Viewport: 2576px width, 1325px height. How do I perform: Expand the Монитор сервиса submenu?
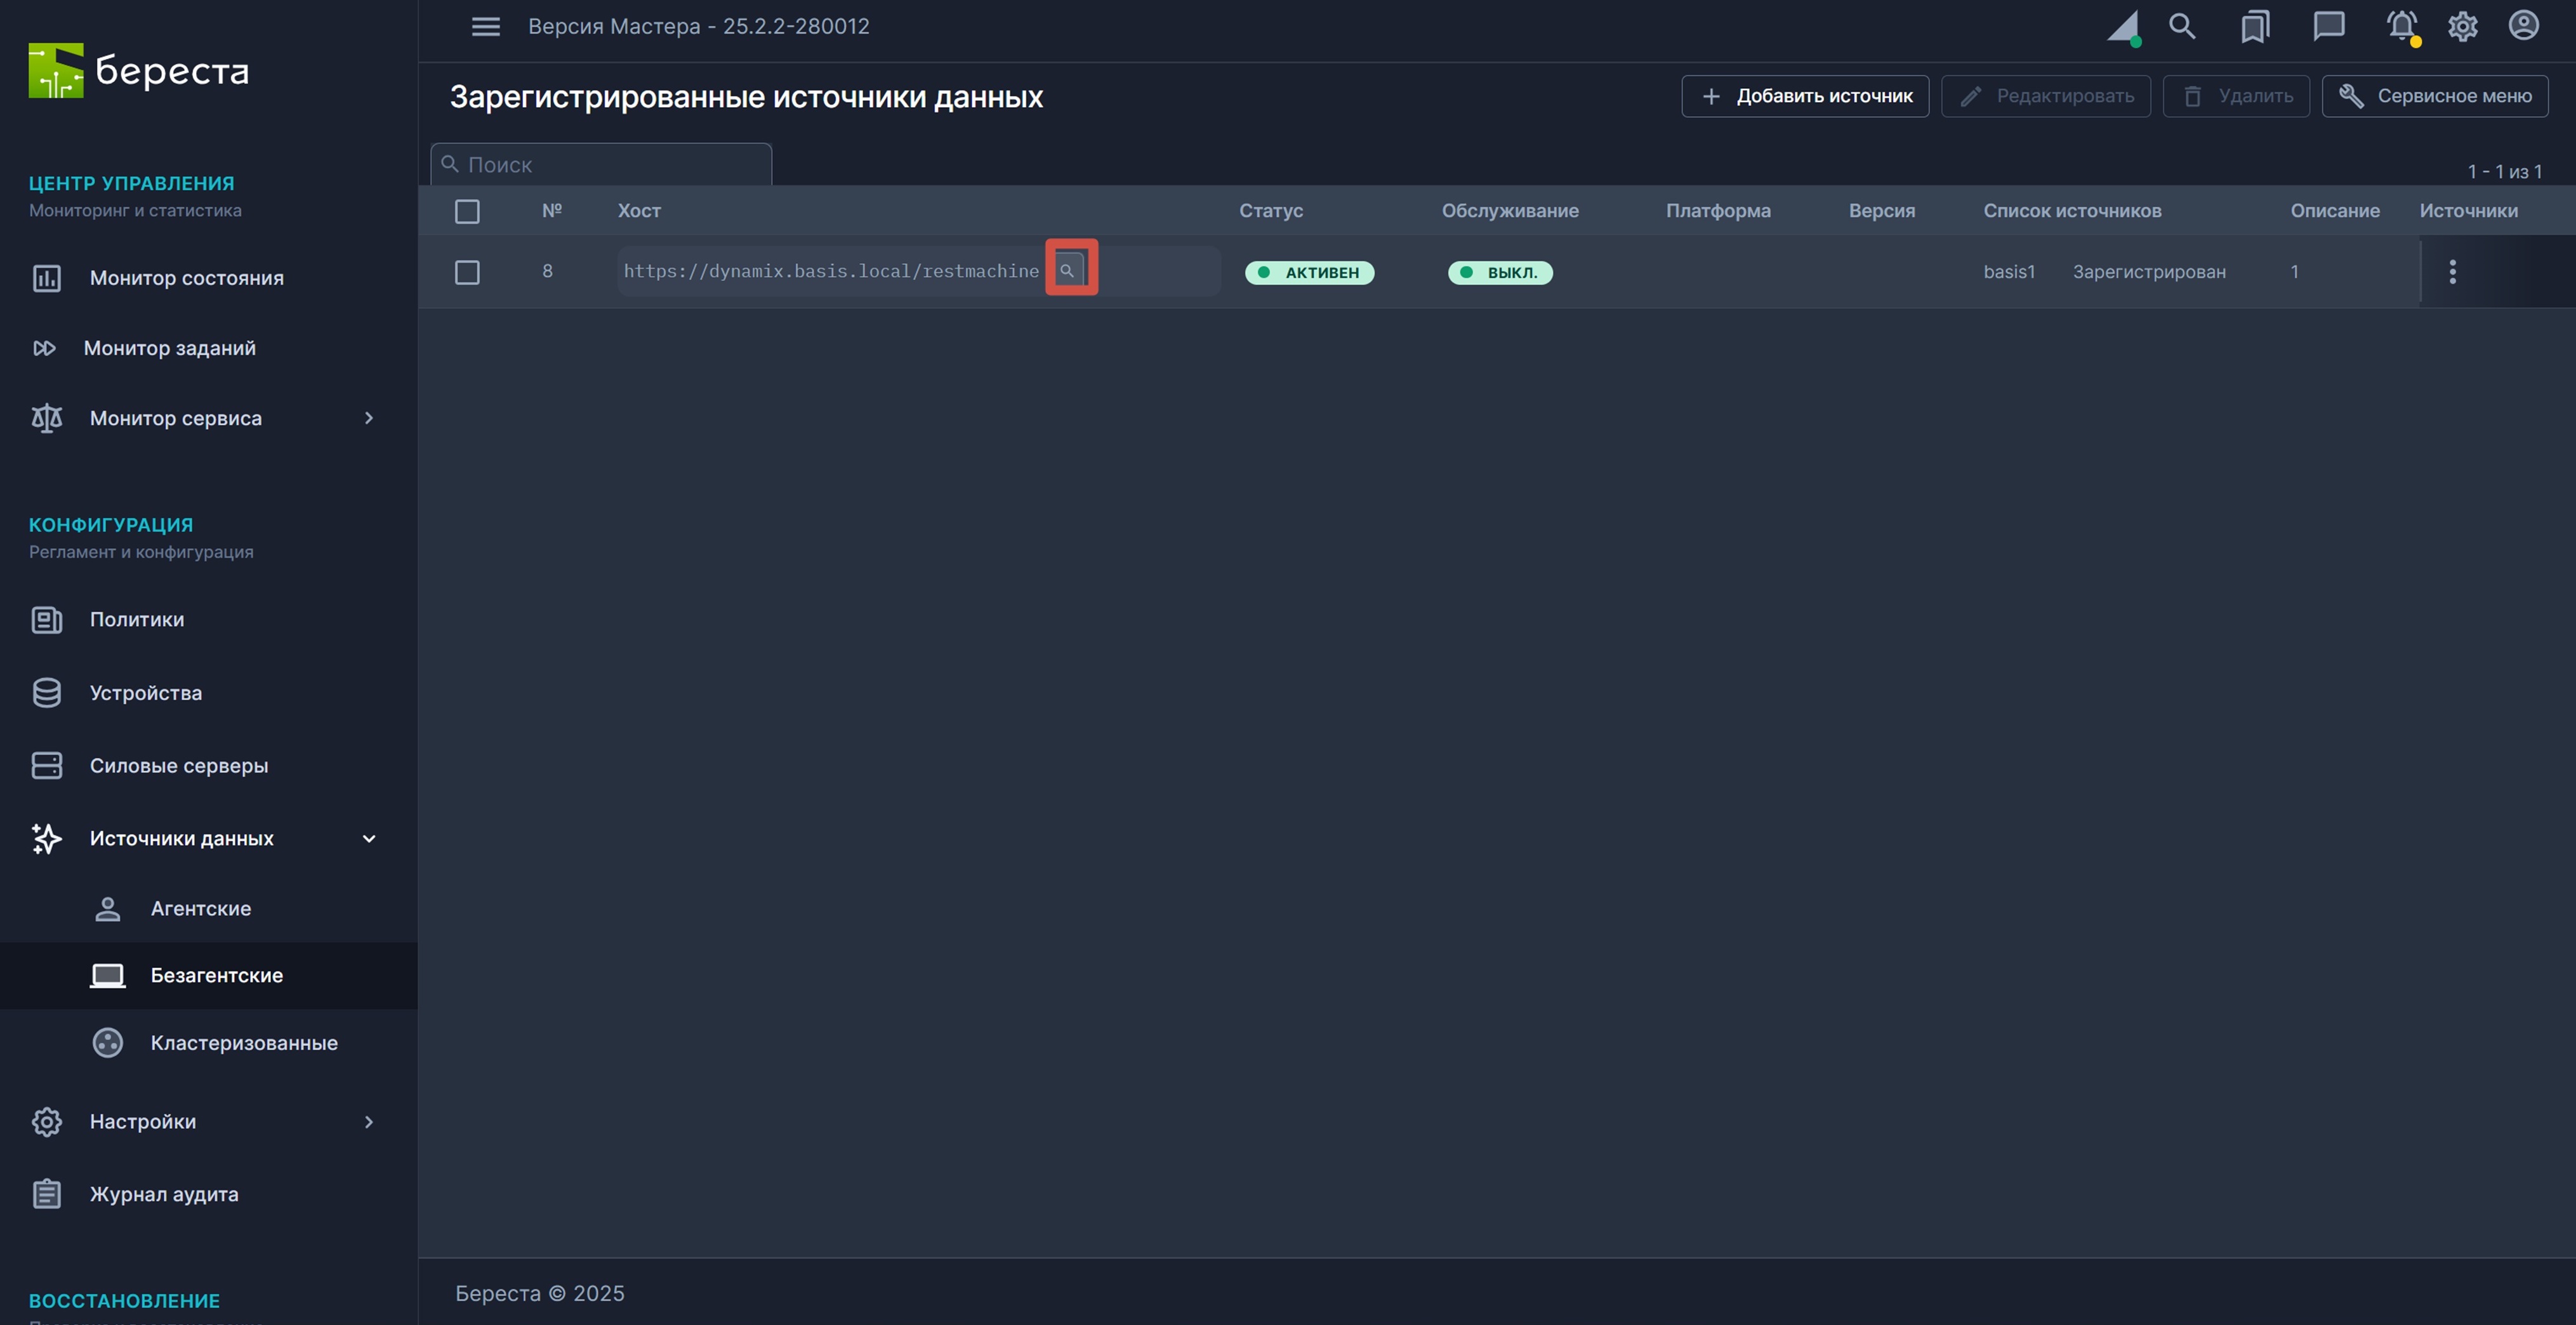368,418
